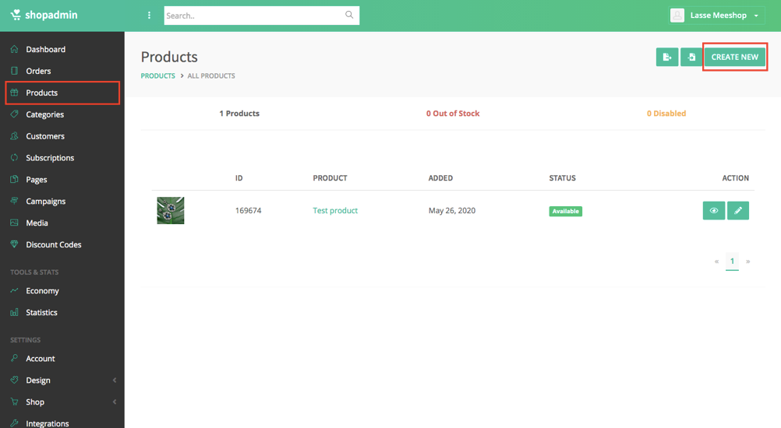Expand the Shop submenu chevron
The height and width of the screenshot is (428, 781).
pos(115,402)
